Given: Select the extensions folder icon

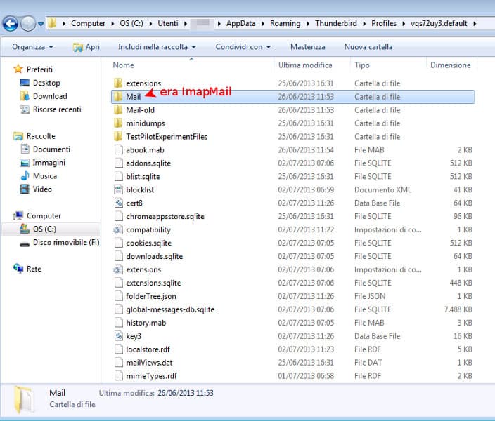Looking at the screenshot, I should click(x=118, y=83).
